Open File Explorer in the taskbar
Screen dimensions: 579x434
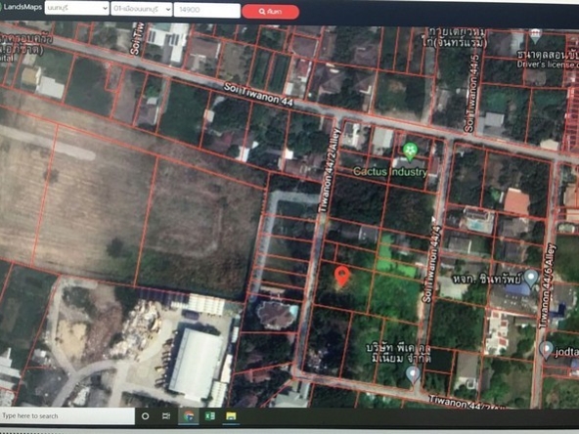231,416
